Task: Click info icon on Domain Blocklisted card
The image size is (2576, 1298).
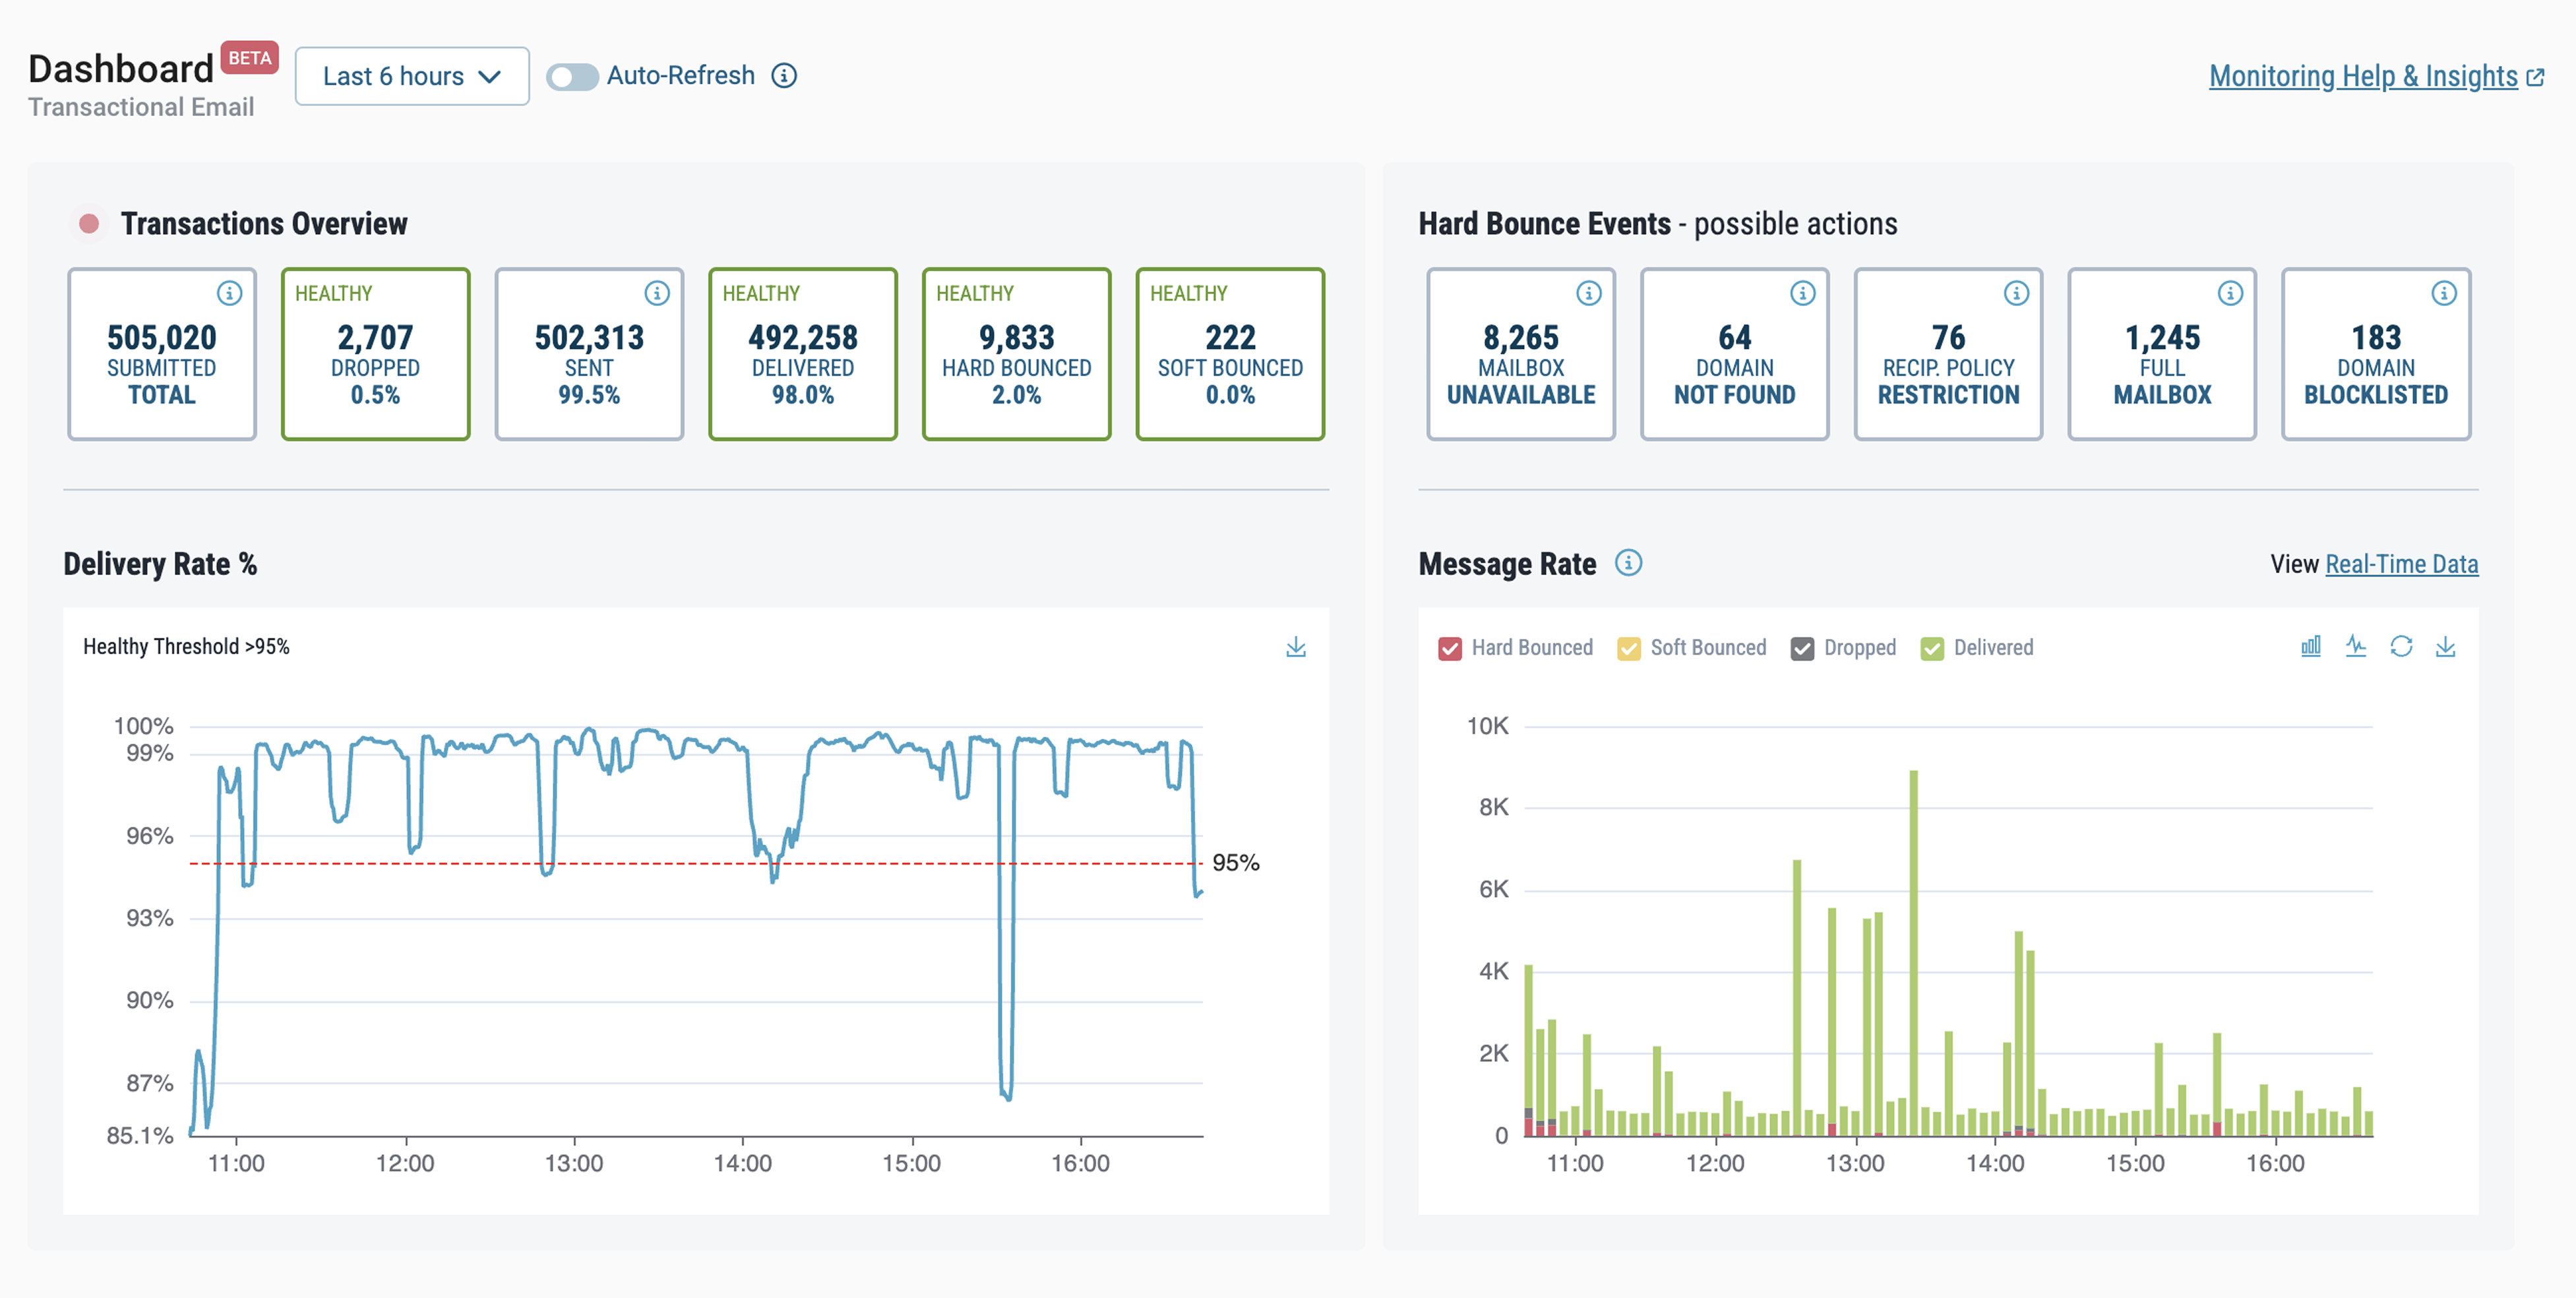Action: [x=2443, y=293]
